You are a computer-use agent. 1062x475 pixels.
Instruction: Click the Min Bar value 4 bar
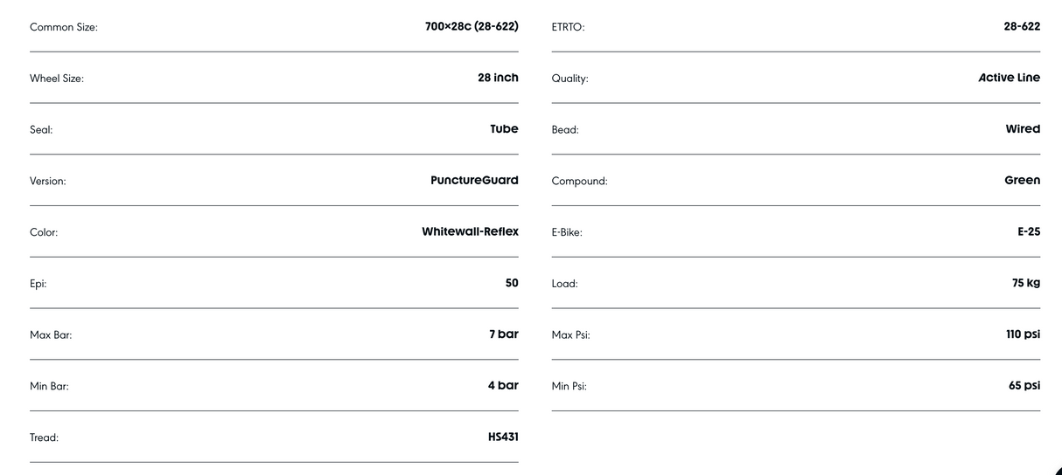pos(503,385)
